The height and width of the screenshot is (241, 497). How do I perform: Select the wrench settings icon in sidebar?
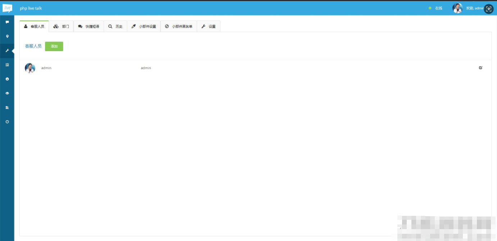(x=7, y=51)
